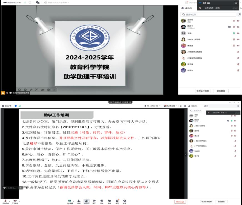Image resolution: width=242 pixels, height=205 pixels.
Task: Open the 应用 apps icon in bottom toolbar
Action: tap(117, 201)
